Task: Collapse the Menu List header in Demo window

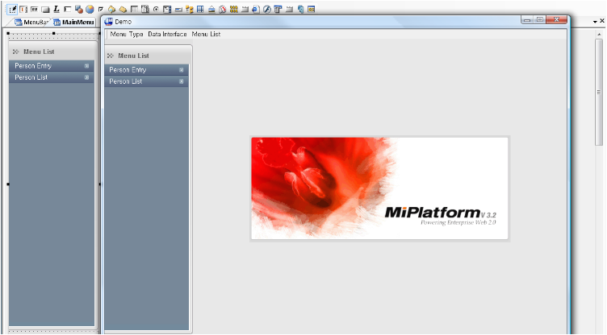Action: 111,56
